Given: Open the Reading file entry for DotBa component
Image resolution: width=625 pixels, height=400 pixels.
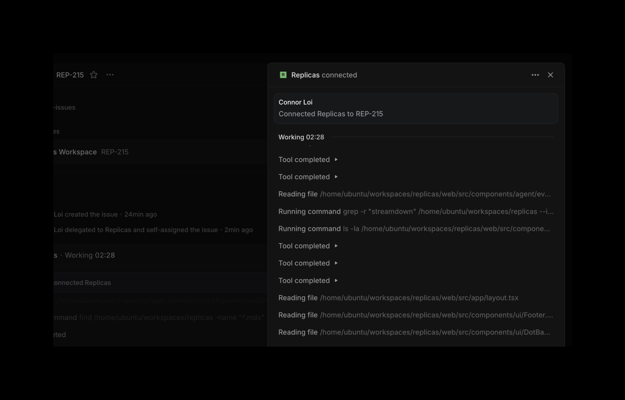Looking at the screenshot, I should tap(414, 332).
